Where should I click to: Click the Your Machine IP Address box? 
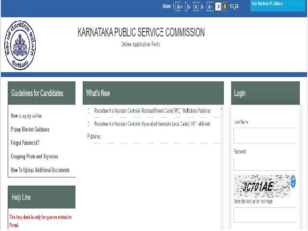click(x=278, y=6)
